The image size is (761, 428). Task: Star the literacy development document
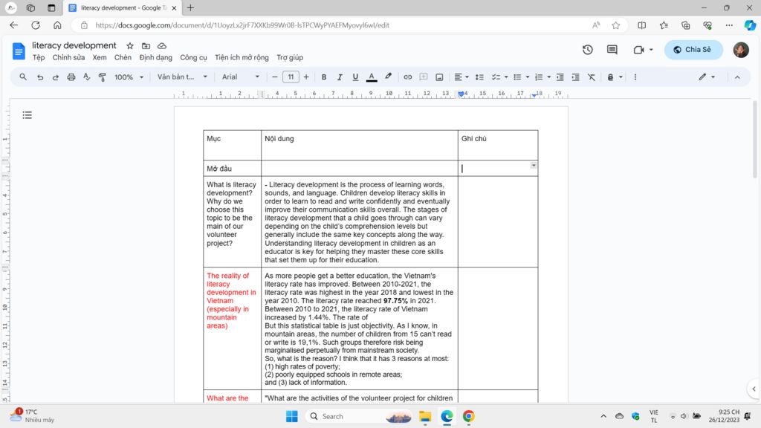pyautogui.click(x=129, y=45)
